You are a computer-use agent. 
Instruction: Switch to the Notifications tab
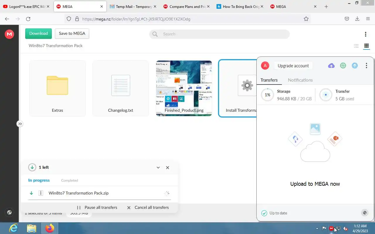pos(300,80)
